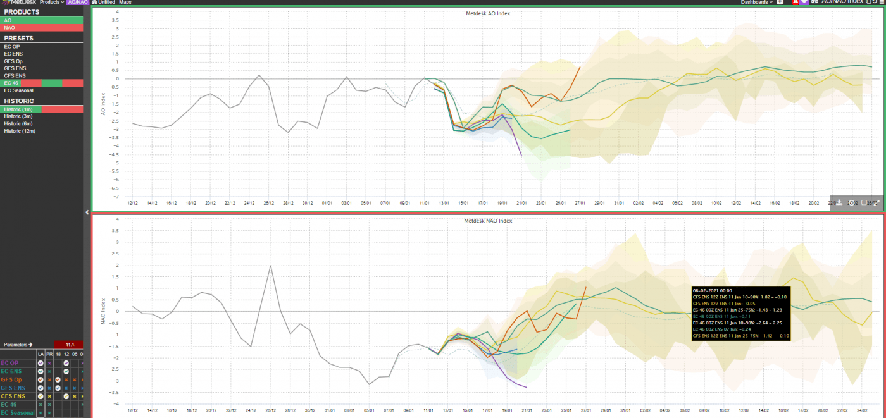The image size is (886, 418).
Task: Select the Historic (3m) range option
Action: 19,116
